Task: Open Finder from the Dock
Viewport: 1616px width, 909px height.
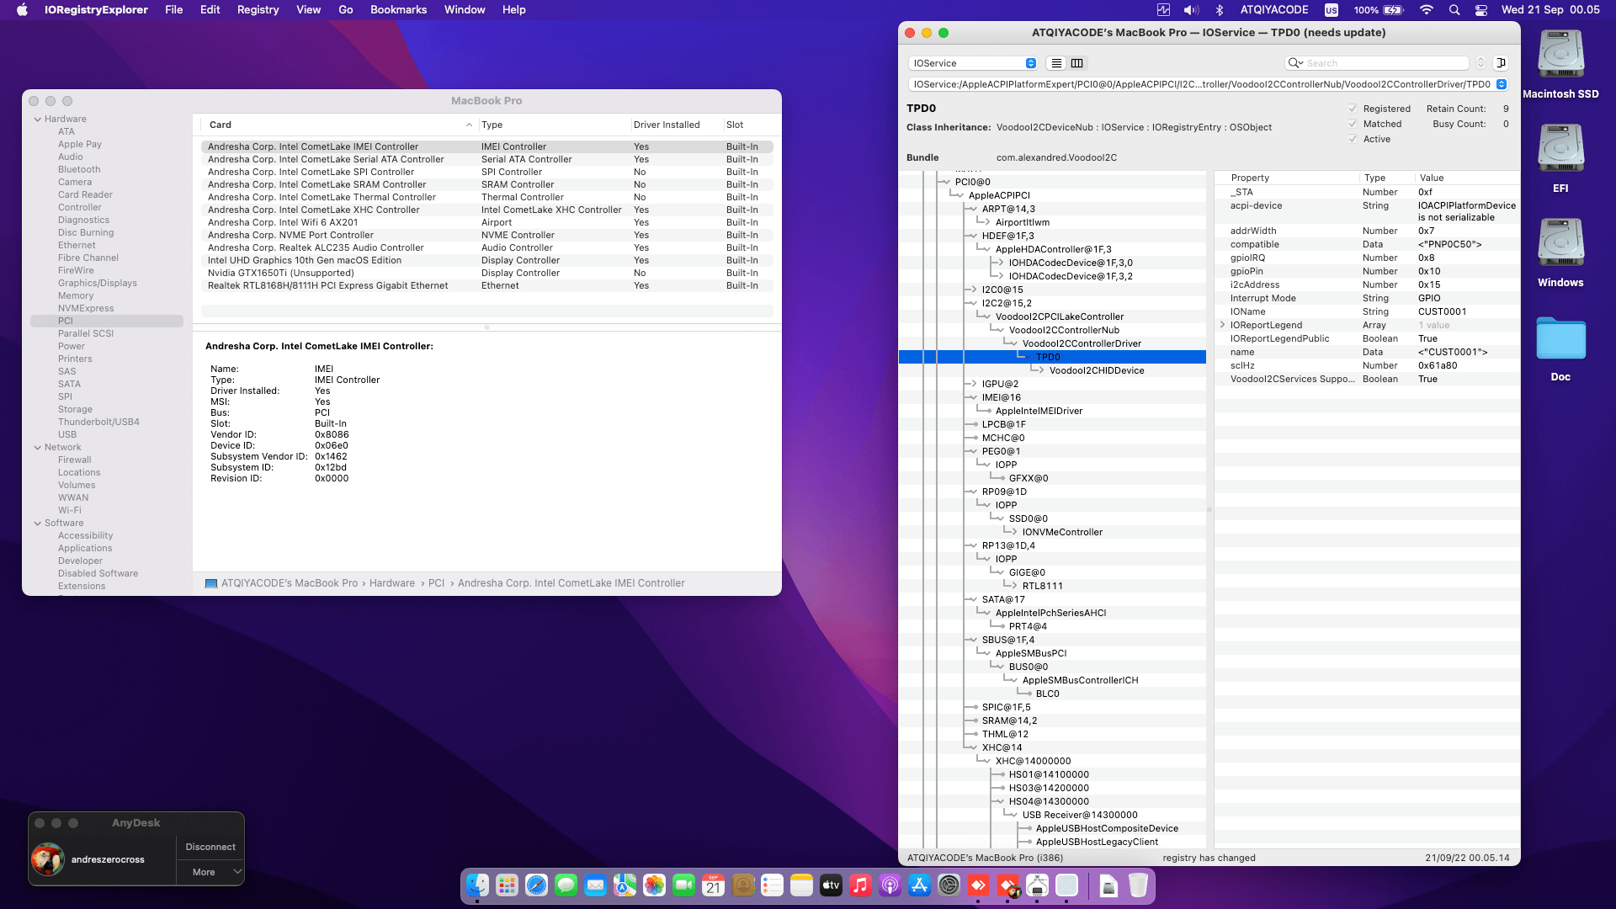Action: pyautogui.click(x=477, y=885)
